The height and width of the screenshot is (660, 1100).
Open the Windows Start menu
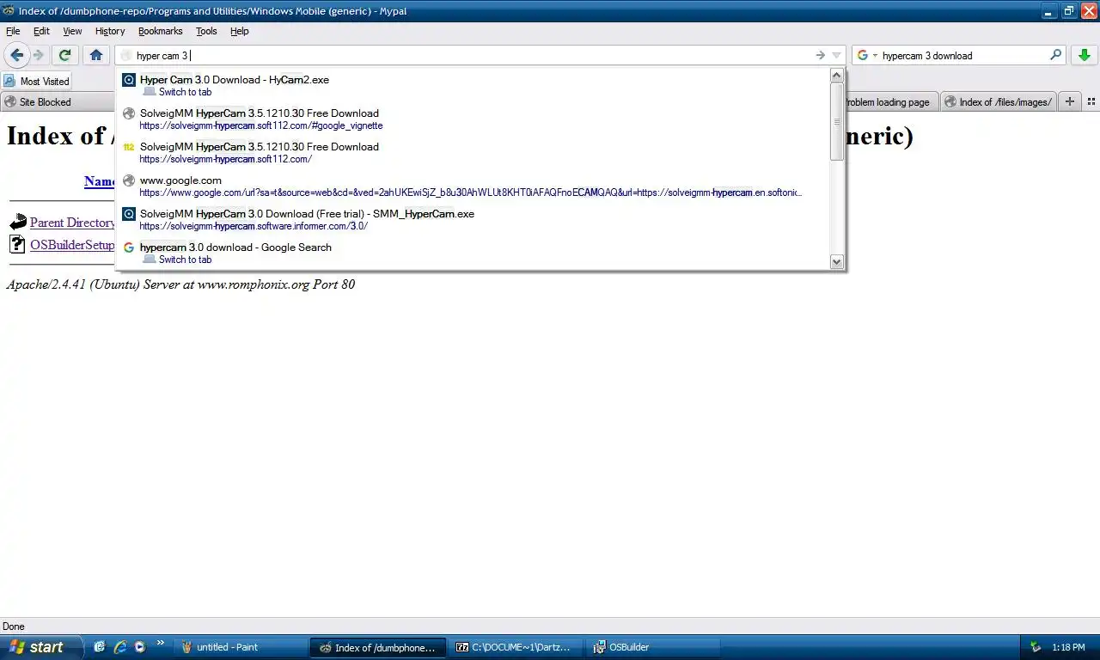pos(41,647)
